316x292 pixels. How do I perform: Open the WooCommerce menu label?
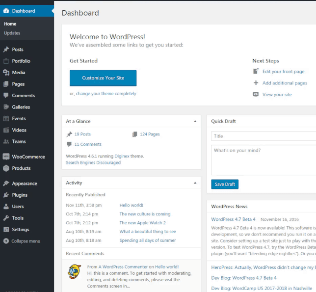pos(28,157)
